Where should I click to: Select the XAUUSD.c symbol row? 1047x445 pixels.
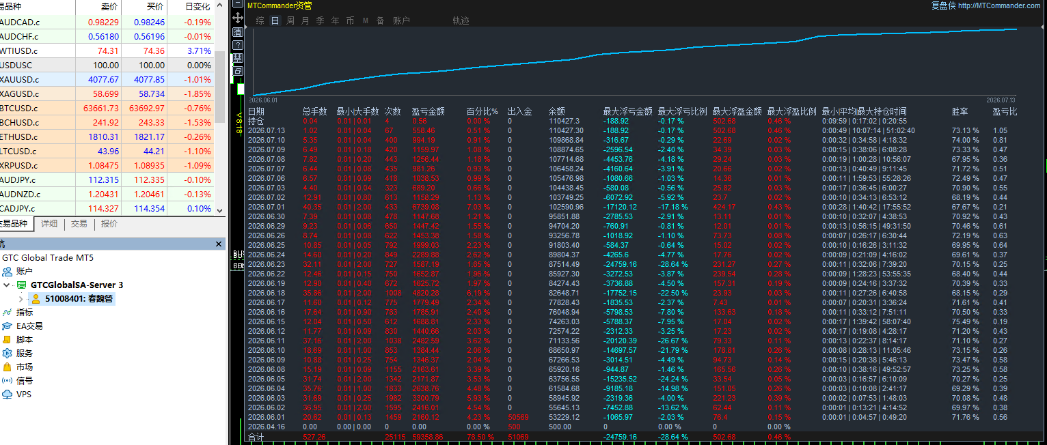107,79
